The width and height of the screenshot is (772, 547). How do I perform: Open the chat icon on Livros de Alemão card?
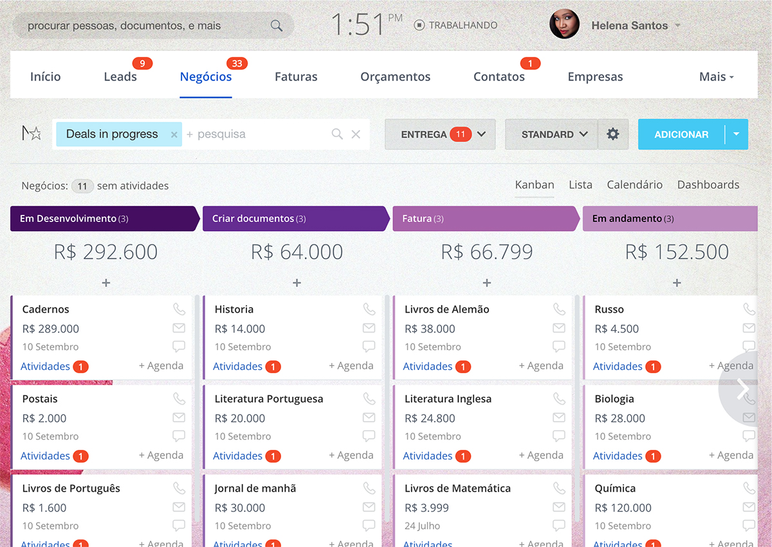[x=559, y=346]
